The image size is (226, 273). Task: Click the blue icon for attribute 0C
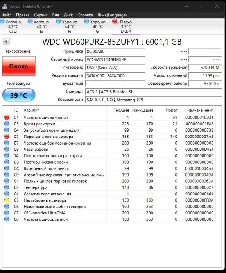tap(7, 168)
